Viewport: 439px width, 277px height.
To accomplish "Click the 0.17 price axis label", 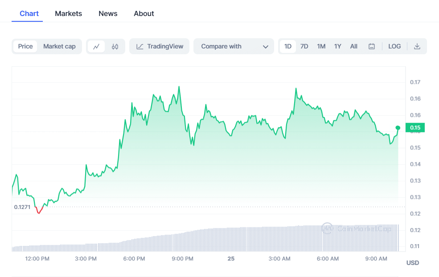I will point(415,82).
